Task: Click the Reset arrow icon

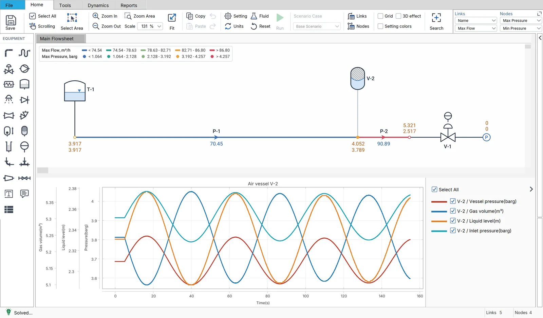Action: coord(254,26)
